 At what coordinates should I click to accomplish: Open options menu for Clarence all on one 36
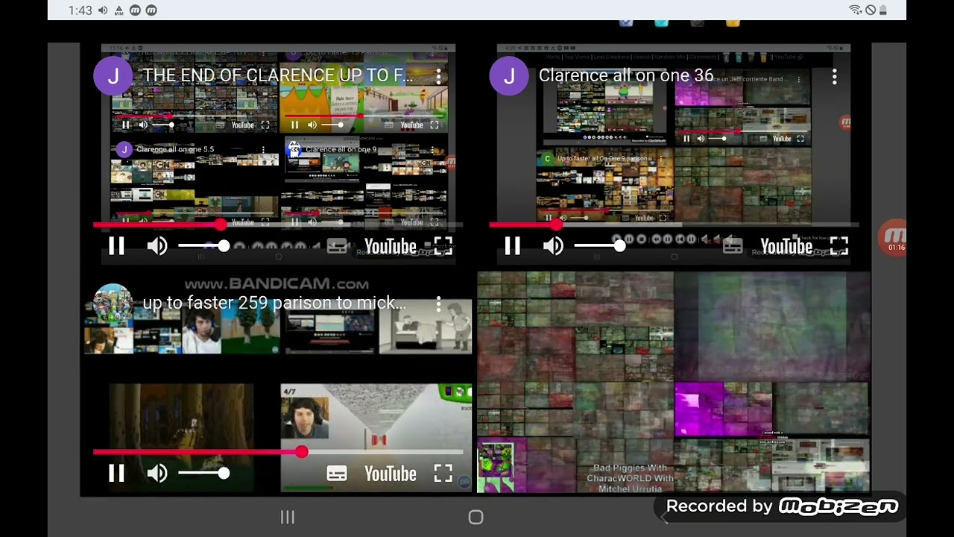click(x=834, y=76)
